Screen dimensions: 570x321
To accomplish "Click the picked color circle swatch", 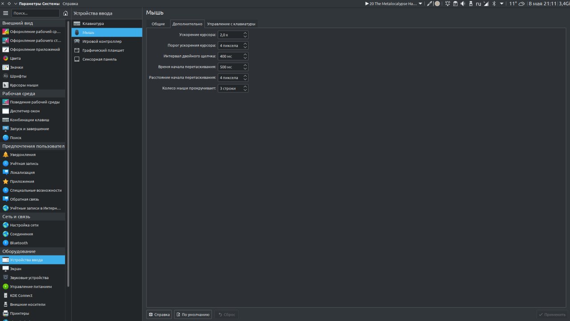I will click(437, 4).
